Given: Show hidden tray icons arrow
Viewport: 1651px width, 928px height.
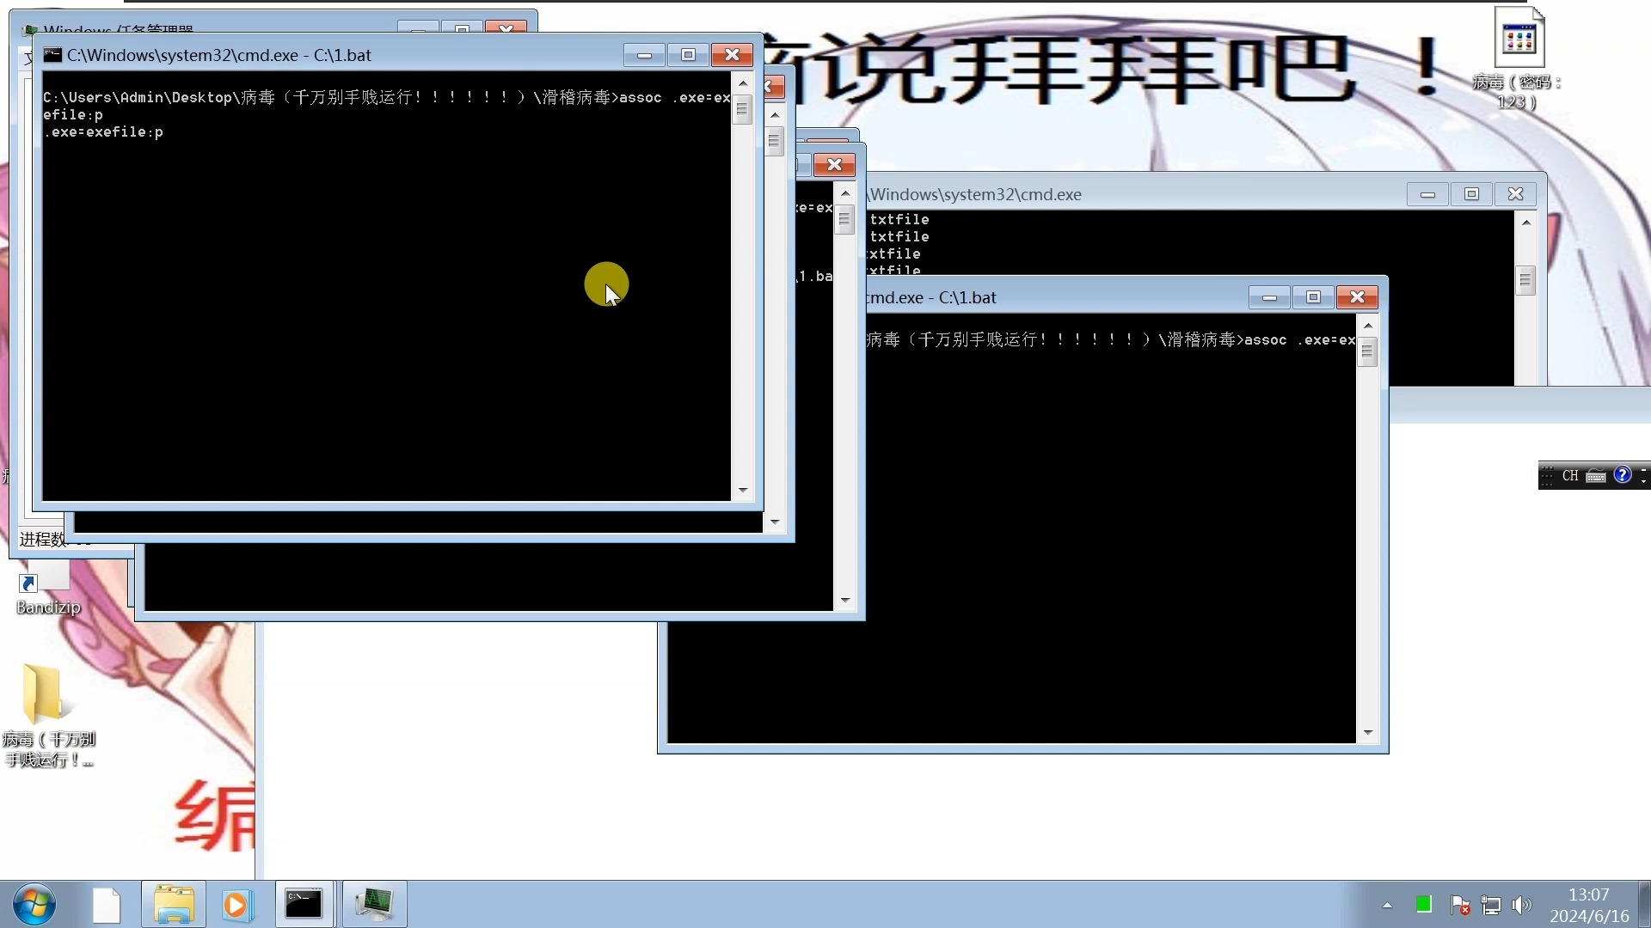Looking at the screenshot, I should click(1387, 905).
